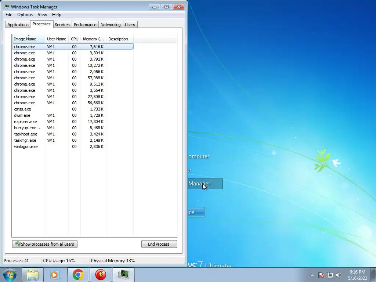Switch to the Services tab

[62, 25]
